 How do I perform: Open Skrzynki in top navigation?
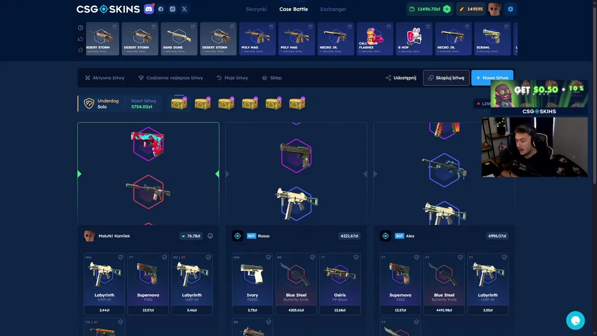coord(257,9)
